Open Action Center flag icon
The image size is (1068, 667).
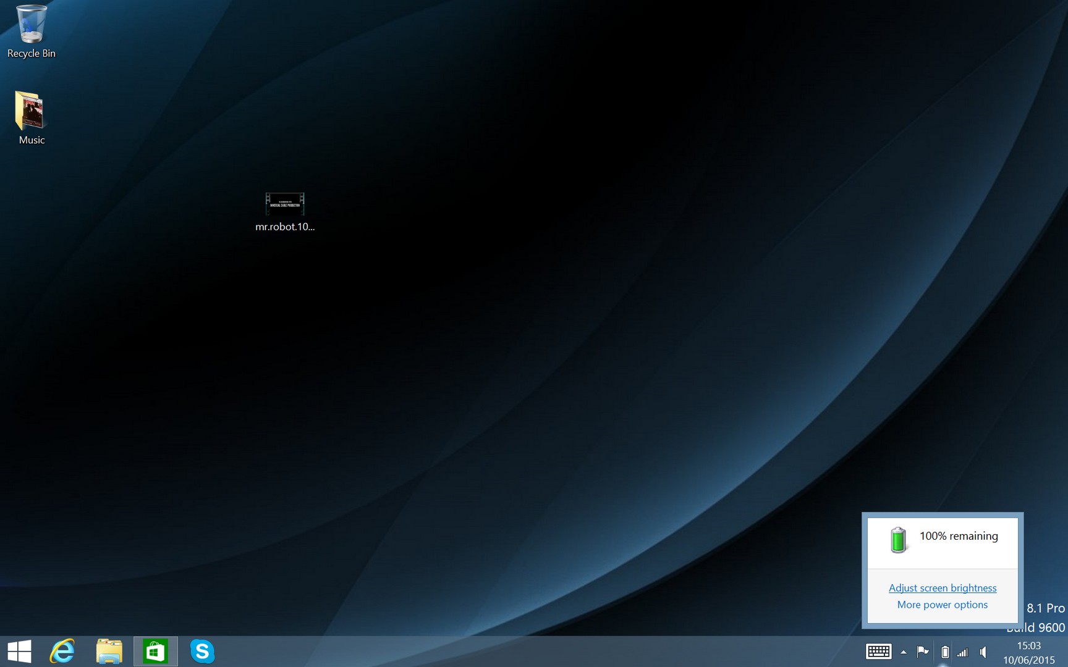tap(923, 652)
